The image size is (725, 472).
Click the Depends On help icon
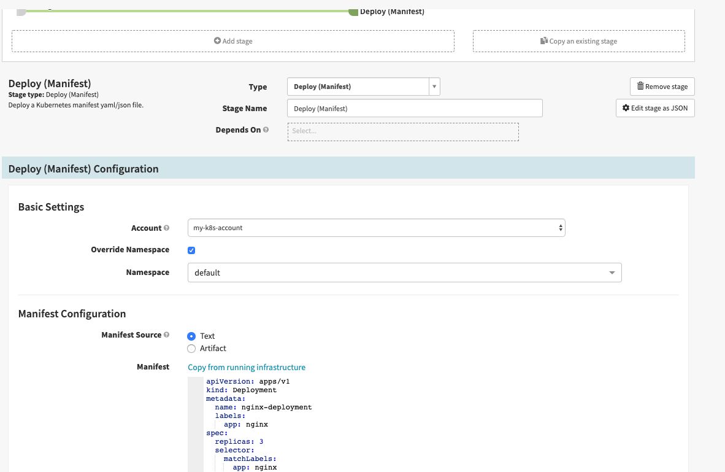(x=266, y=130)
